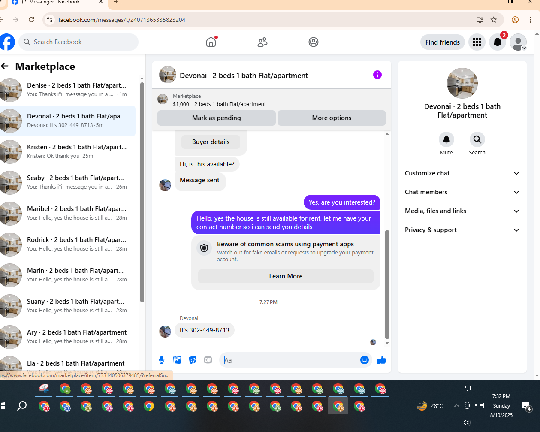Click message "It's 302-449-8713"

(x=205, y=330)
